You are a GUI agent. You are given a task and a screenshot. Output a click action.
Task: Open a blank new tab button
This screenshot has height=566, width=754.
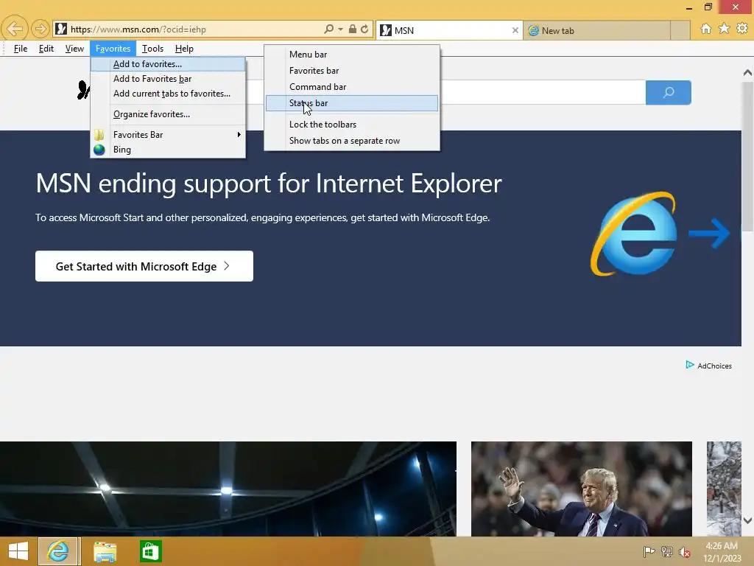coord(680,30)
